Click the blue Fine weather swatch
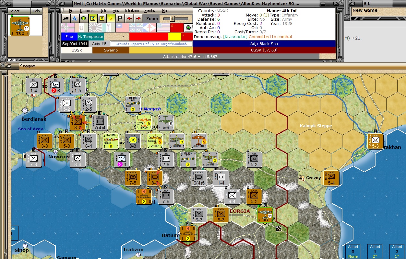Screen dimensions: 406x259 (x=69, y=37)
